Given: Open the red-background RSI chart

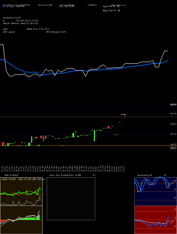Looking at the screenshot, I should pos(155,220).
